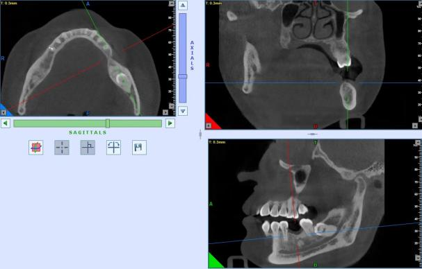The image size is (422, 269).
Task: Click the green corner triangle in sagittal view
Action: coord(215,261)
